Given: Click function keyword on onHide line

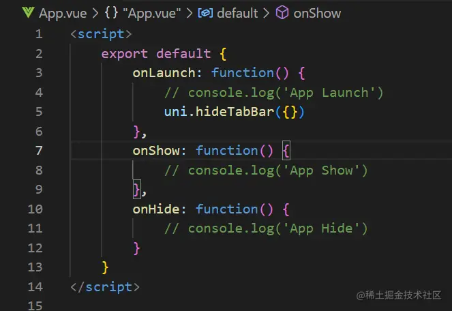Looking at the screenshot, I should point(227,209).
